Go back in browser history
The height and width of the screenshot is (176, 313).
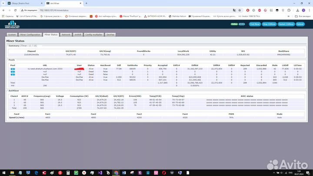pyautogui.click(x=3, y=10)
